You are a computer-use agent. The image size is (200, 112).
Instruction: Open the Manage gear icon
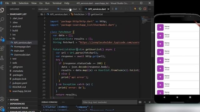[2, 109]
